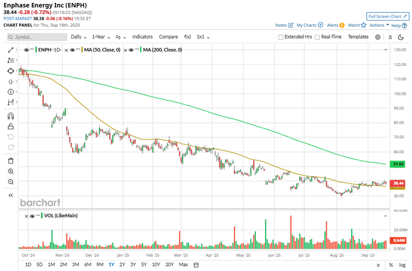Zoom out of the chart
The width and height of the screenshot is (412, 271).
tap(11, 182)
